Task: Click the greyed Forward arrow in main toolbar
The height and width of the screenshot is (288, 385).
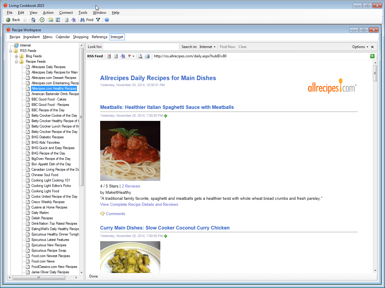Action: coord(25,20)
